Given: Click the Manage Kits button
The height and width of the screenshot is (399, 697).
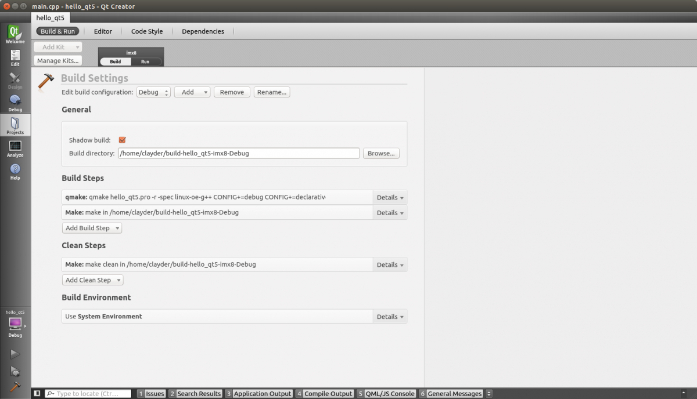Looking at the screenshot, I should [x=56, y=60].
